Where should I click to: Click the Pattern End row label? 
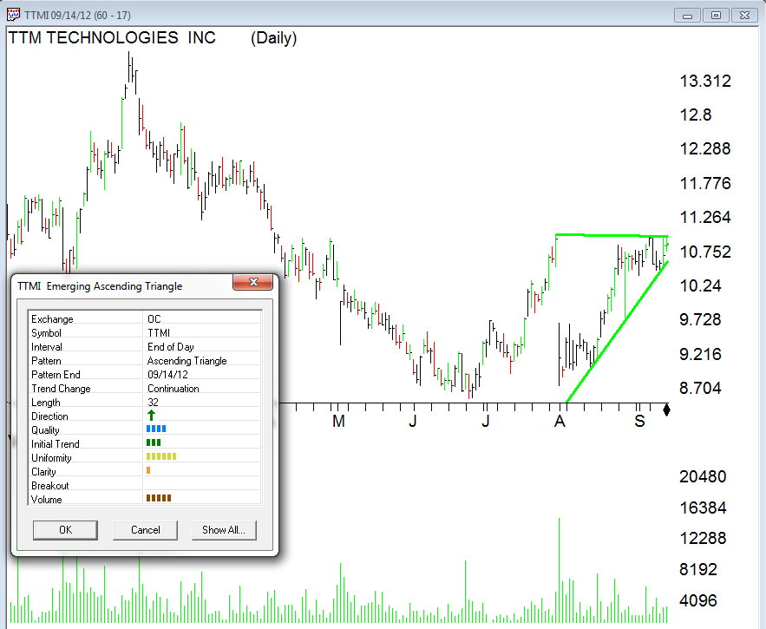(56, 375)
